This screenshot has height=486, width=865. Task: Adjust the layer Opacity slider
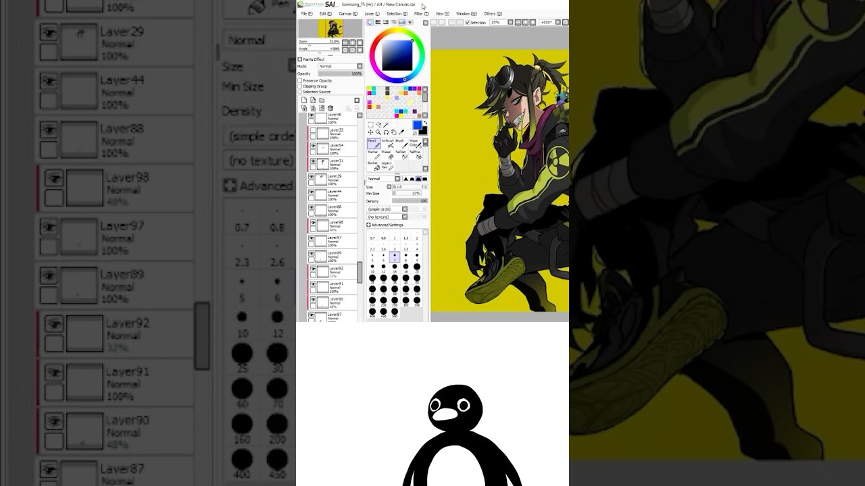tap(340, 74)
